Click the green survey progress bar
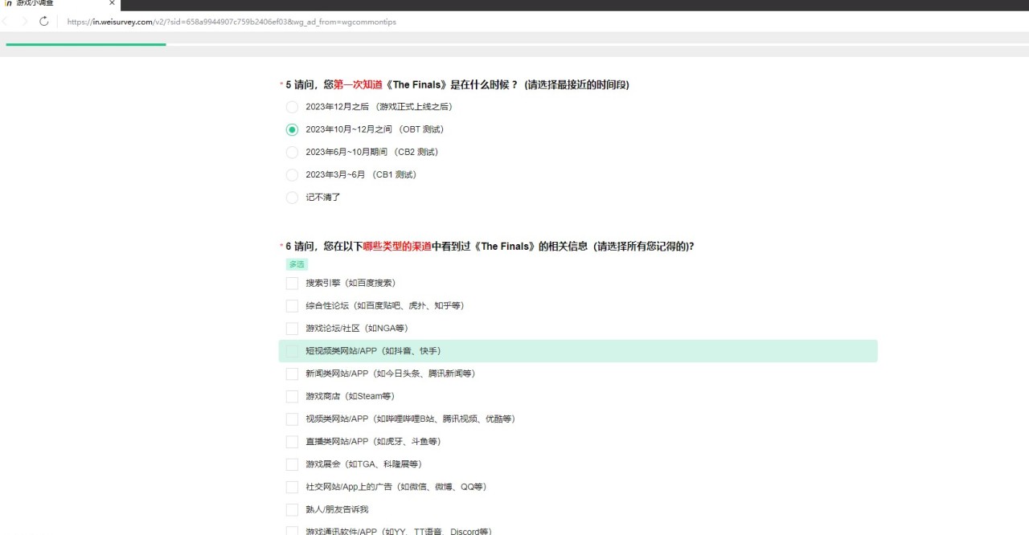Image resolution: width=1029 pixels, height=535 pixels. pos(86,45)
